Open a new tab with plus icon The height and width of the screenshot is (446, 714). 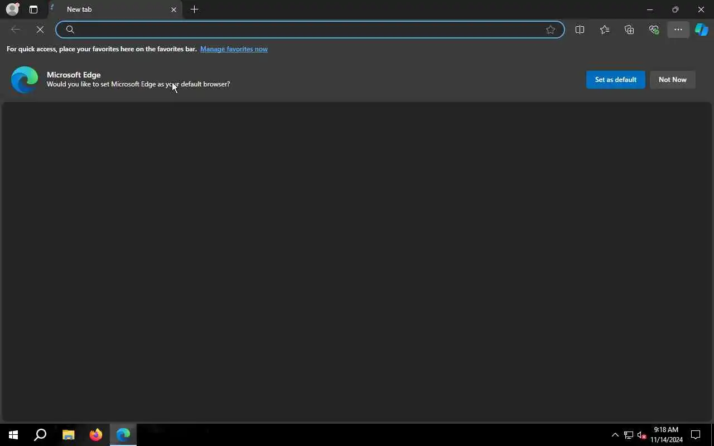click(x=194, y=9)
